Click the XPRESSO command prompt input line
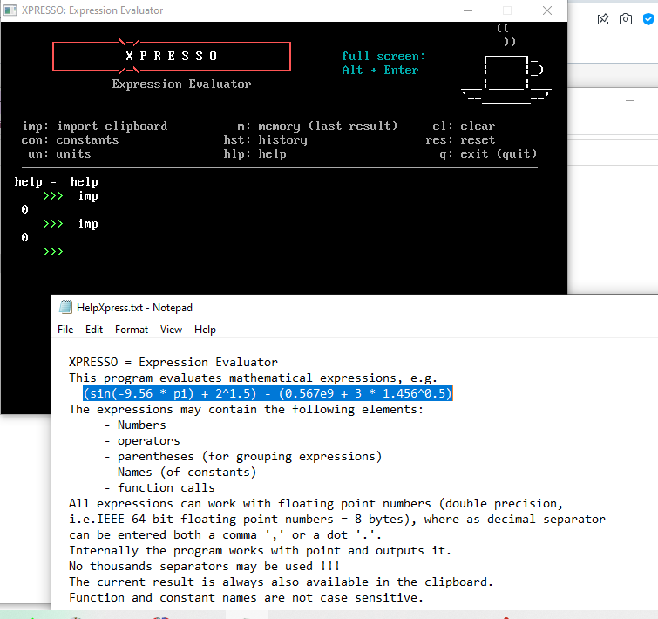 click(78, 252)
